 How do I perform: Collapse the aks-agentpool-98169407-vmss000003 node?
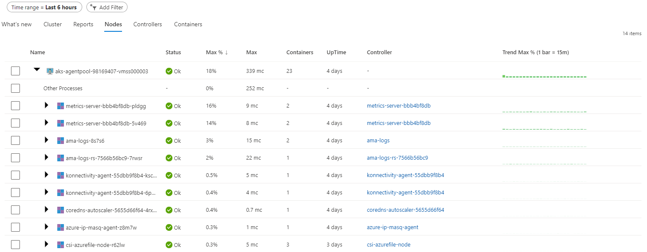pos(37,70)
